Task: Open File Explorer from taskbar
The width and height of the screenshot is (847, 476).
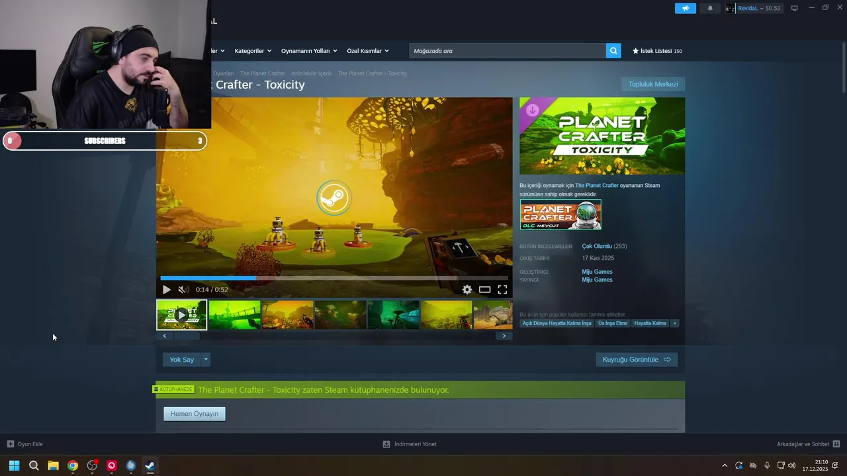Action: (53, 465)
